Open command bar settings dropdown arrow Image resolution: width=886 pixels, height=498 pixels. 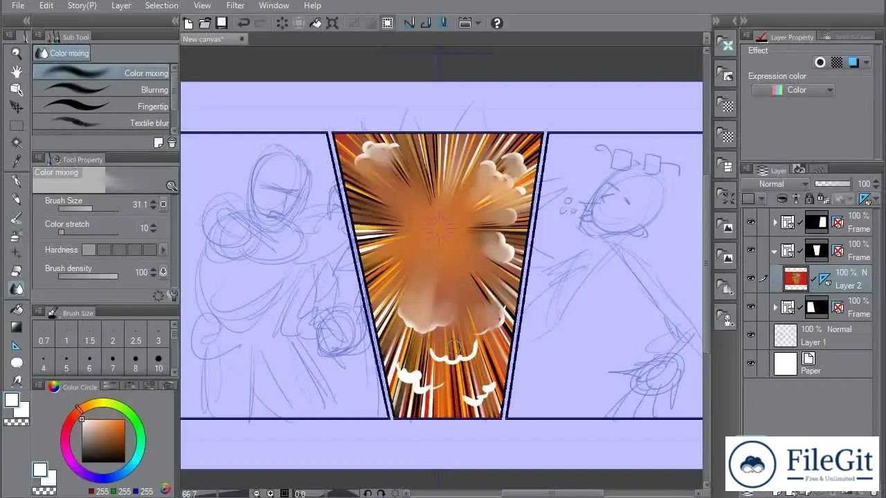(x=478, y=23)
